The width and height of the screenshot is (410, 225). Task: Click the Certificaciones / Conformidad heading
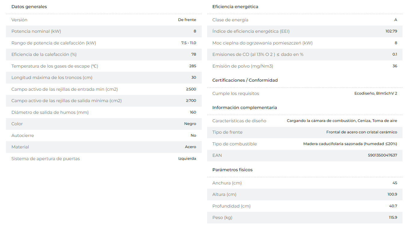coord(245,80)
